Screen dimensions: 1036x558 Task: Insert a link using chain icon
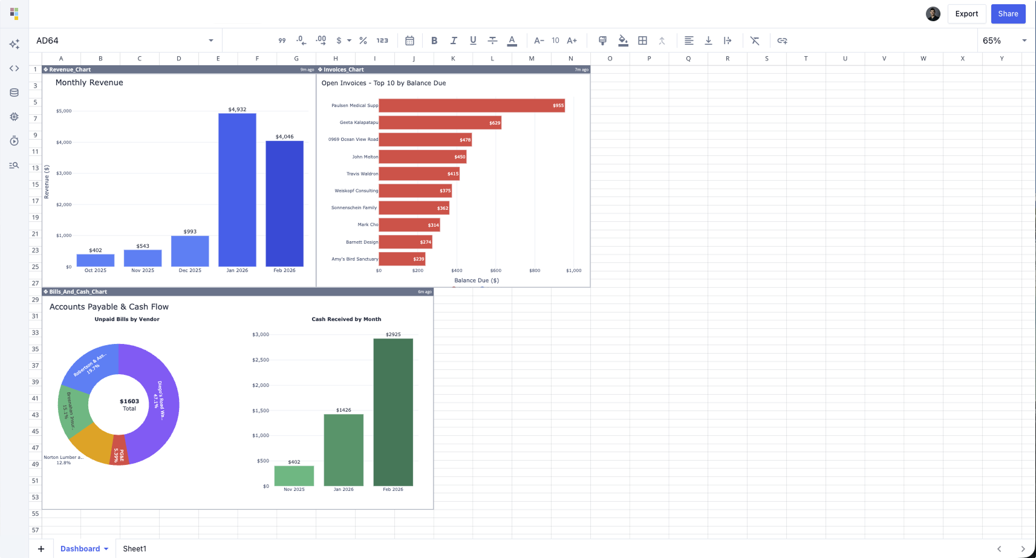click(x=782, y=41)
